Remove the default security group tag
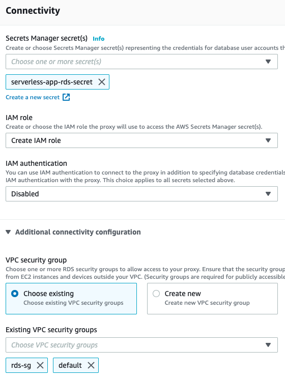 91,365
